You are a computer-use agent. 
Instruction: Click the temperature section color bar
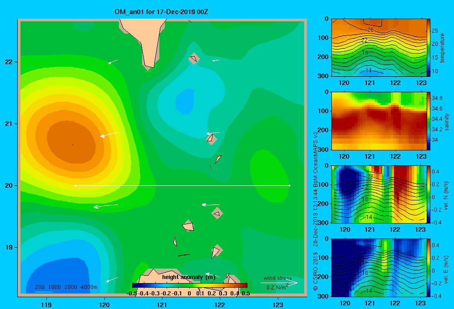click(429, 48)
